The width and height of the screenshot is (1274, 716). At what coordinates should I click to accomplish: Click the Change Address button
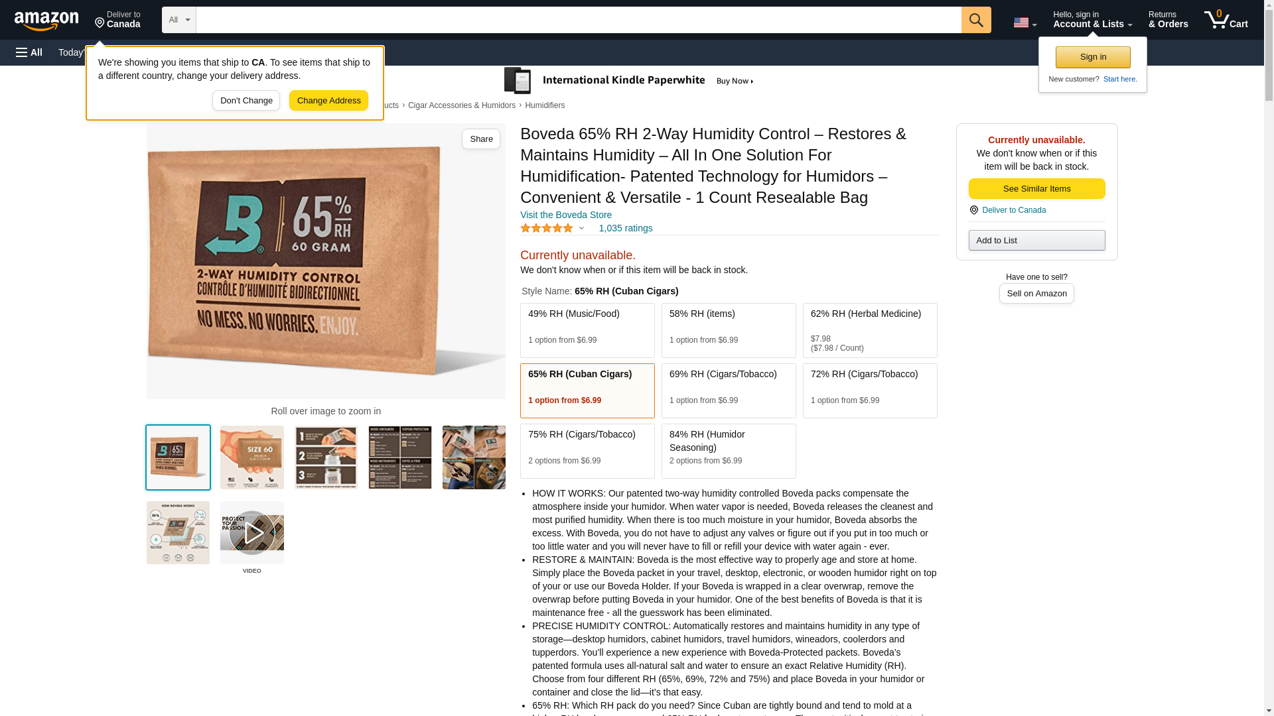(328, 101)
